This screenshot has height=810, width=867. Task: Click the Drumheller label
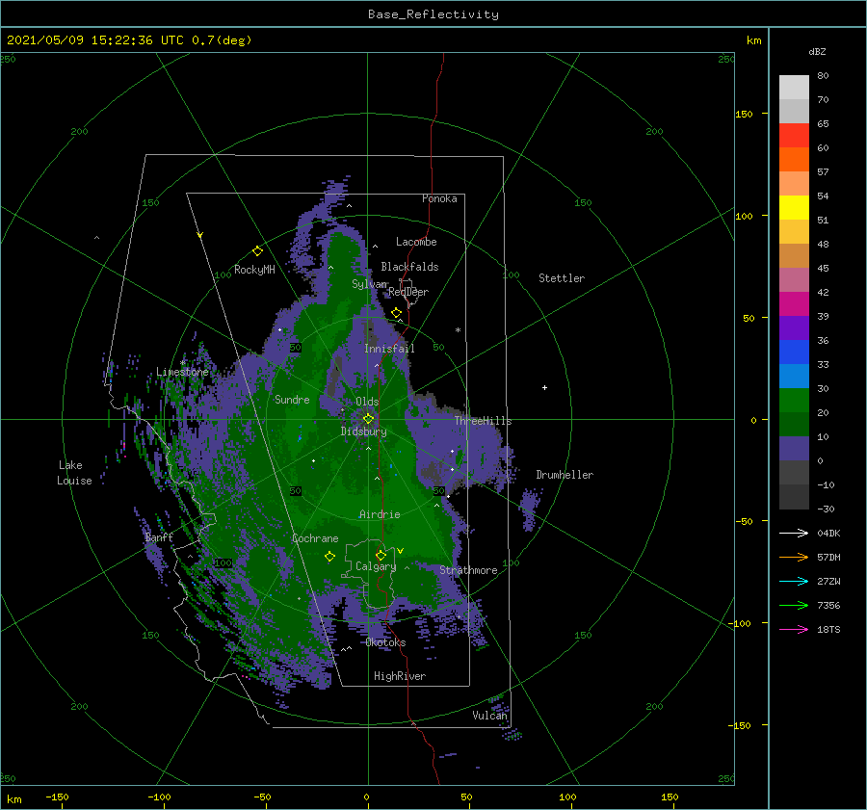coord(565,475)
